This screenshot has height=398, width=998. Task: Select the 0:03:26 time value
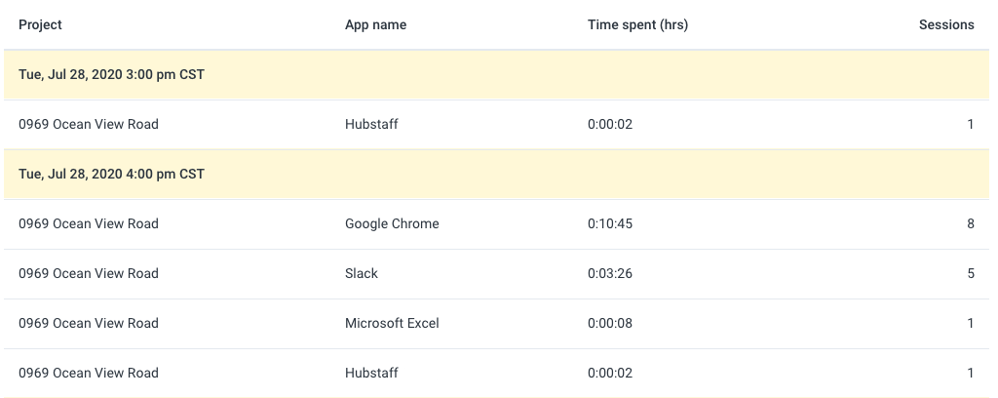pyautogui.click(x=610, y=273)
